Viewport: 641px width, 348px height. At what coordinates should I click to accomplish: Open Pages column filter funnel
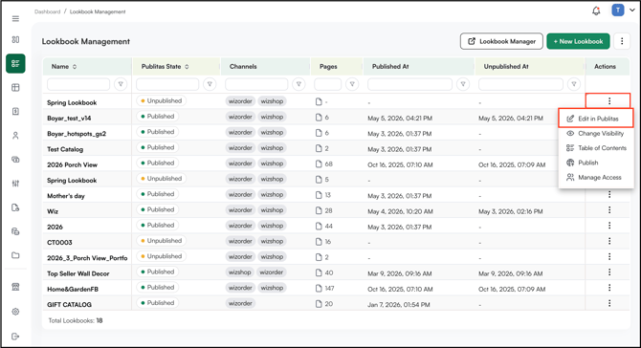pyautogui.click(x=352, y=84)
